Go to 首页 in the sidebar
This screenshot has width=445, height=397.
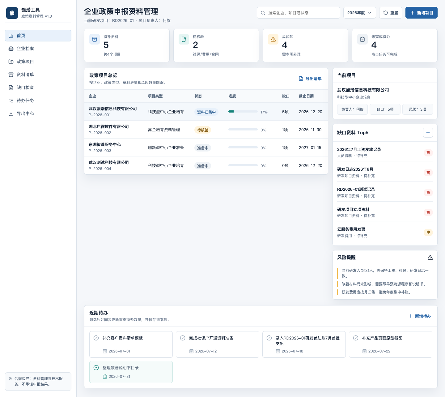pyautogui.click(x=38, y=36)
